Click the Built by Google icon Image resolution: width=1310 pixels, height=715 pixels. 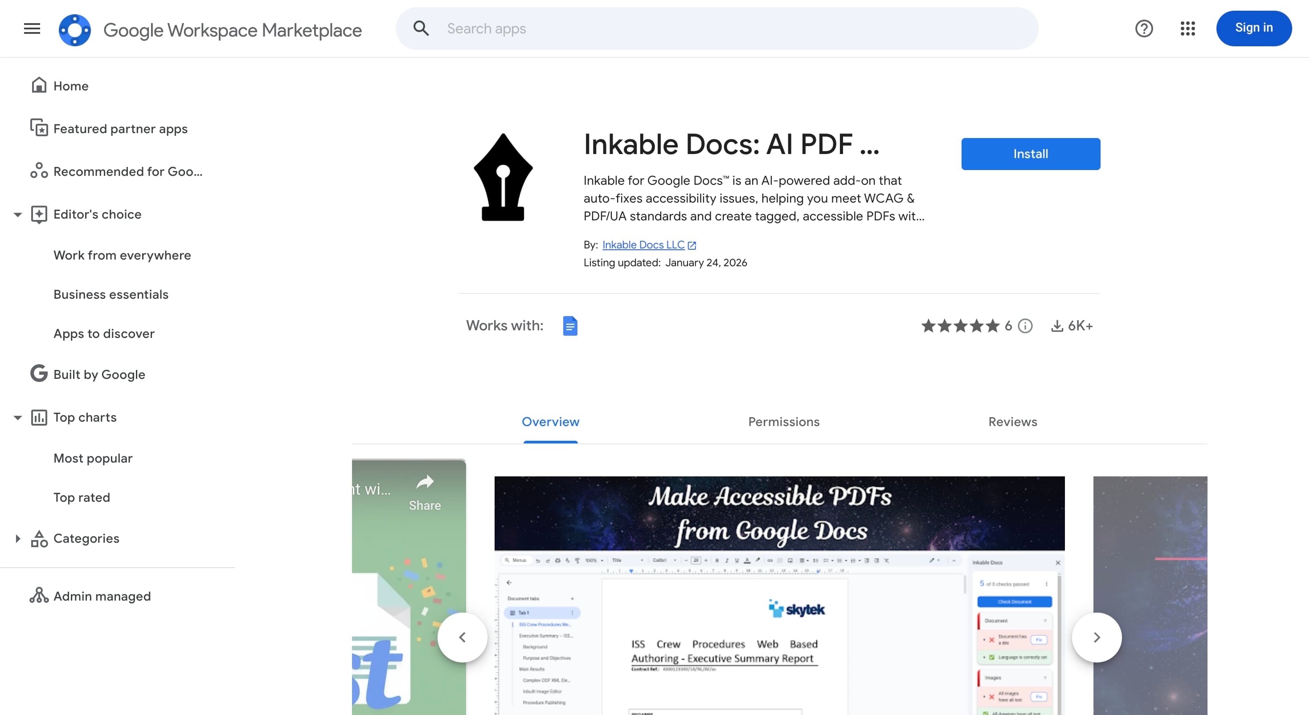click(x=38, y=374)
